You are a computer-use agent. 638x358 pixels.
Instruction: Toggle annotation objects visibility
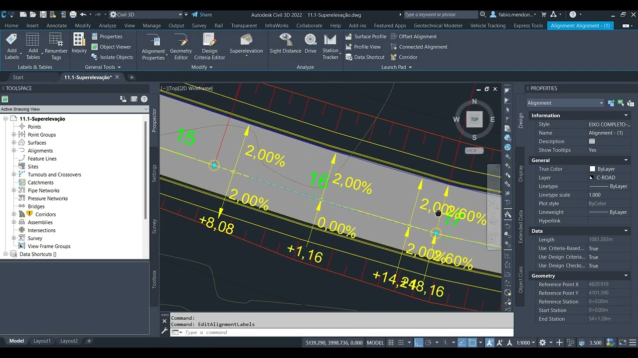(489, 343)
